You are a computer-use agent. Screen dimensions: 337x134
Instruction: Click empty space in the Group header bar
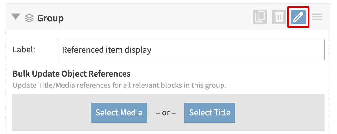(x=155, y=17)
